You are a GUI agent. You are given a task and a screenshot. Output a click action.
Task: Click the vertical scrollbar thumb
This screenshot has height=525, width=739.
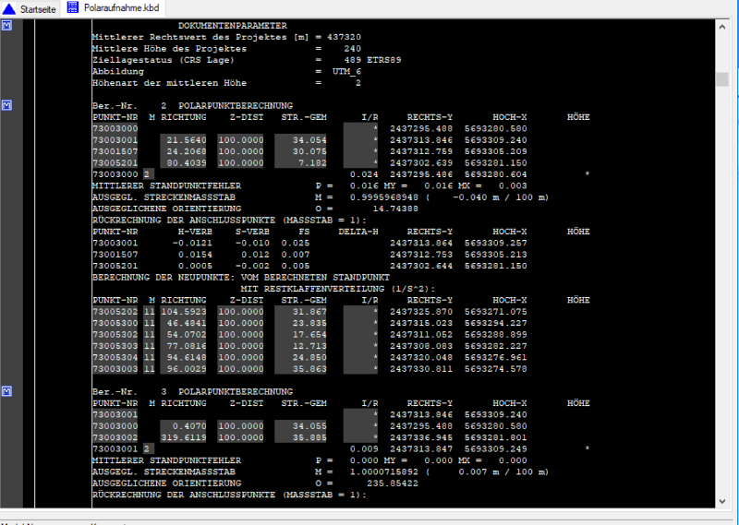(722, 79)
